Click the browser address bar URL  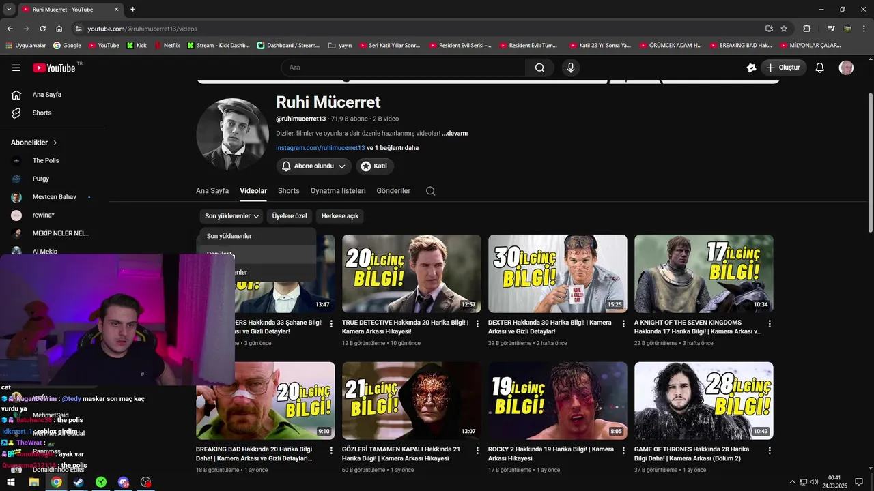point(142,29)
